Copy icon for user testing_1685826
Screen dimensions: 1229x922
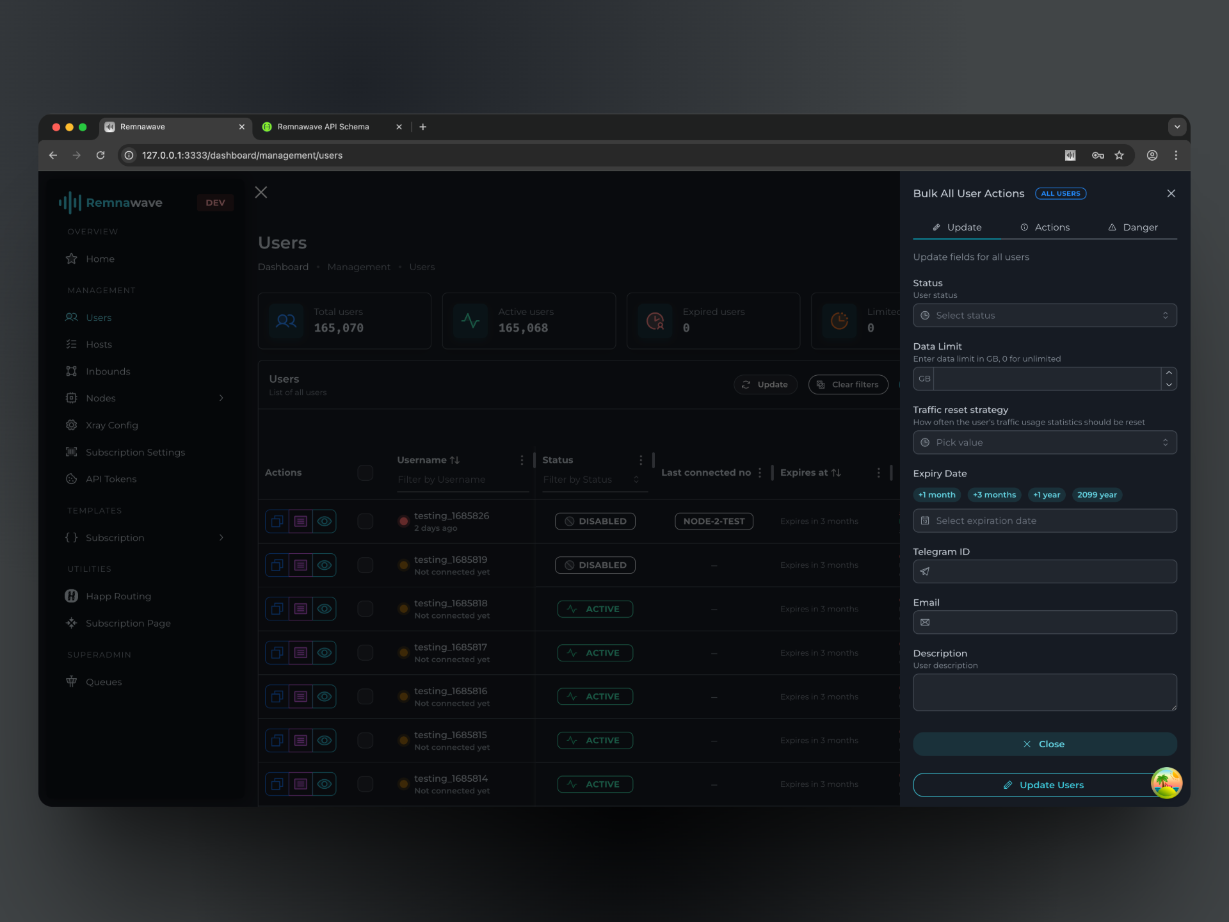click(x=277, y=521)
